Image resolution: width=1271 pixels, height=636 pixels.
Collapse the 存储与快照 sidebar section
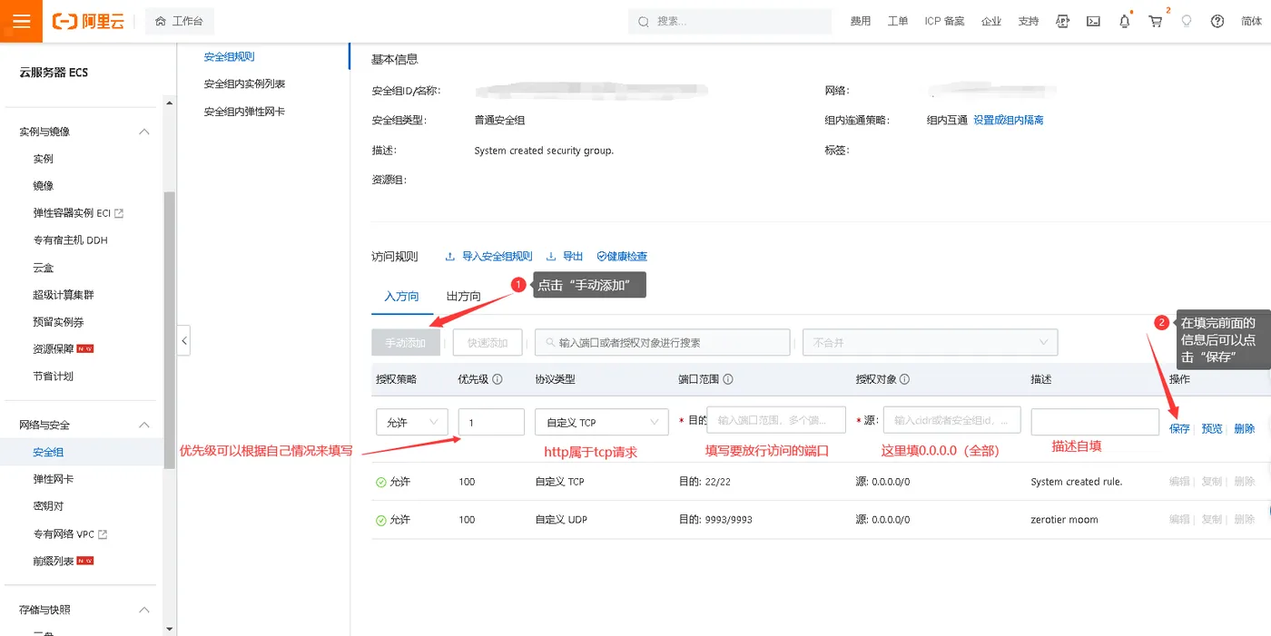tap(143, 610)
